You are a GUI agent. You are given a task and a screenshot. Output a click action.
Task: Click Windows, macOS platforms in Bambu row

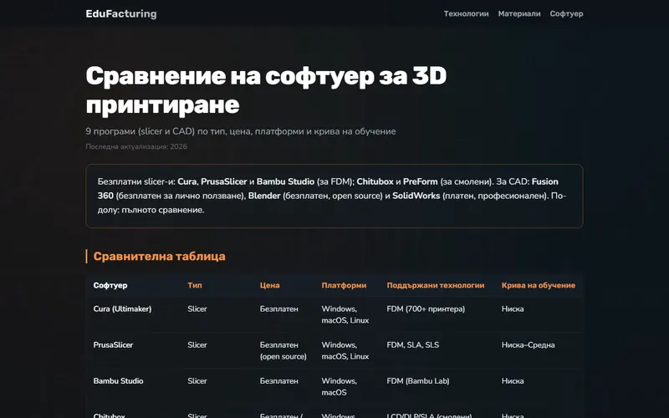(340, 386)
